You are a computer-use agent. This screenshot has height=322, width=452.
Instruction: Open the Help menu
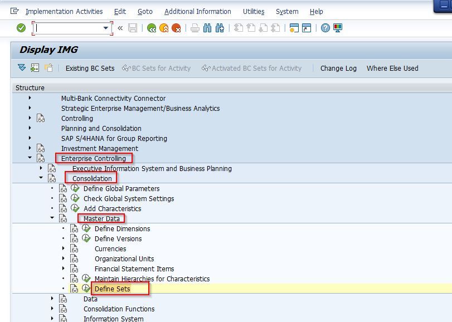click(x=316, y=12)
